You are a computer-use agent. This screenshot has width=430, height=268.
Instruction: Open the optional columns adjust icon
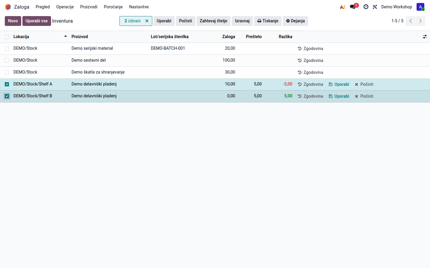click(425, 37)
